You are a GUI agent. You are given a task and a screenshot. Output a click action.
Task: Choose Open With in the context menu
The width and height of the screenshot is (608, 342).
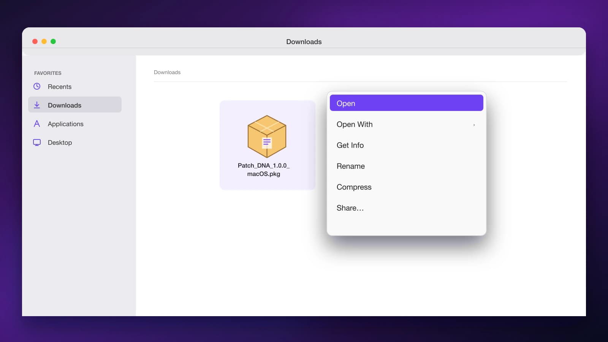pos(407,124)
